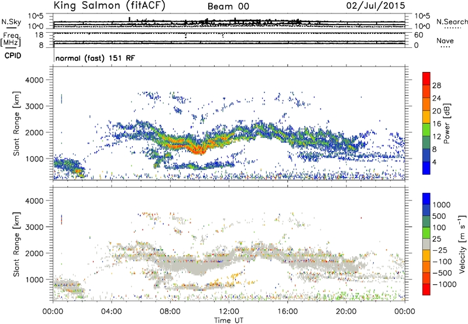Click the 'Nave' legend label
This screenshot has width=468, height=324.
pyautogui.click(x=445, y=41)
